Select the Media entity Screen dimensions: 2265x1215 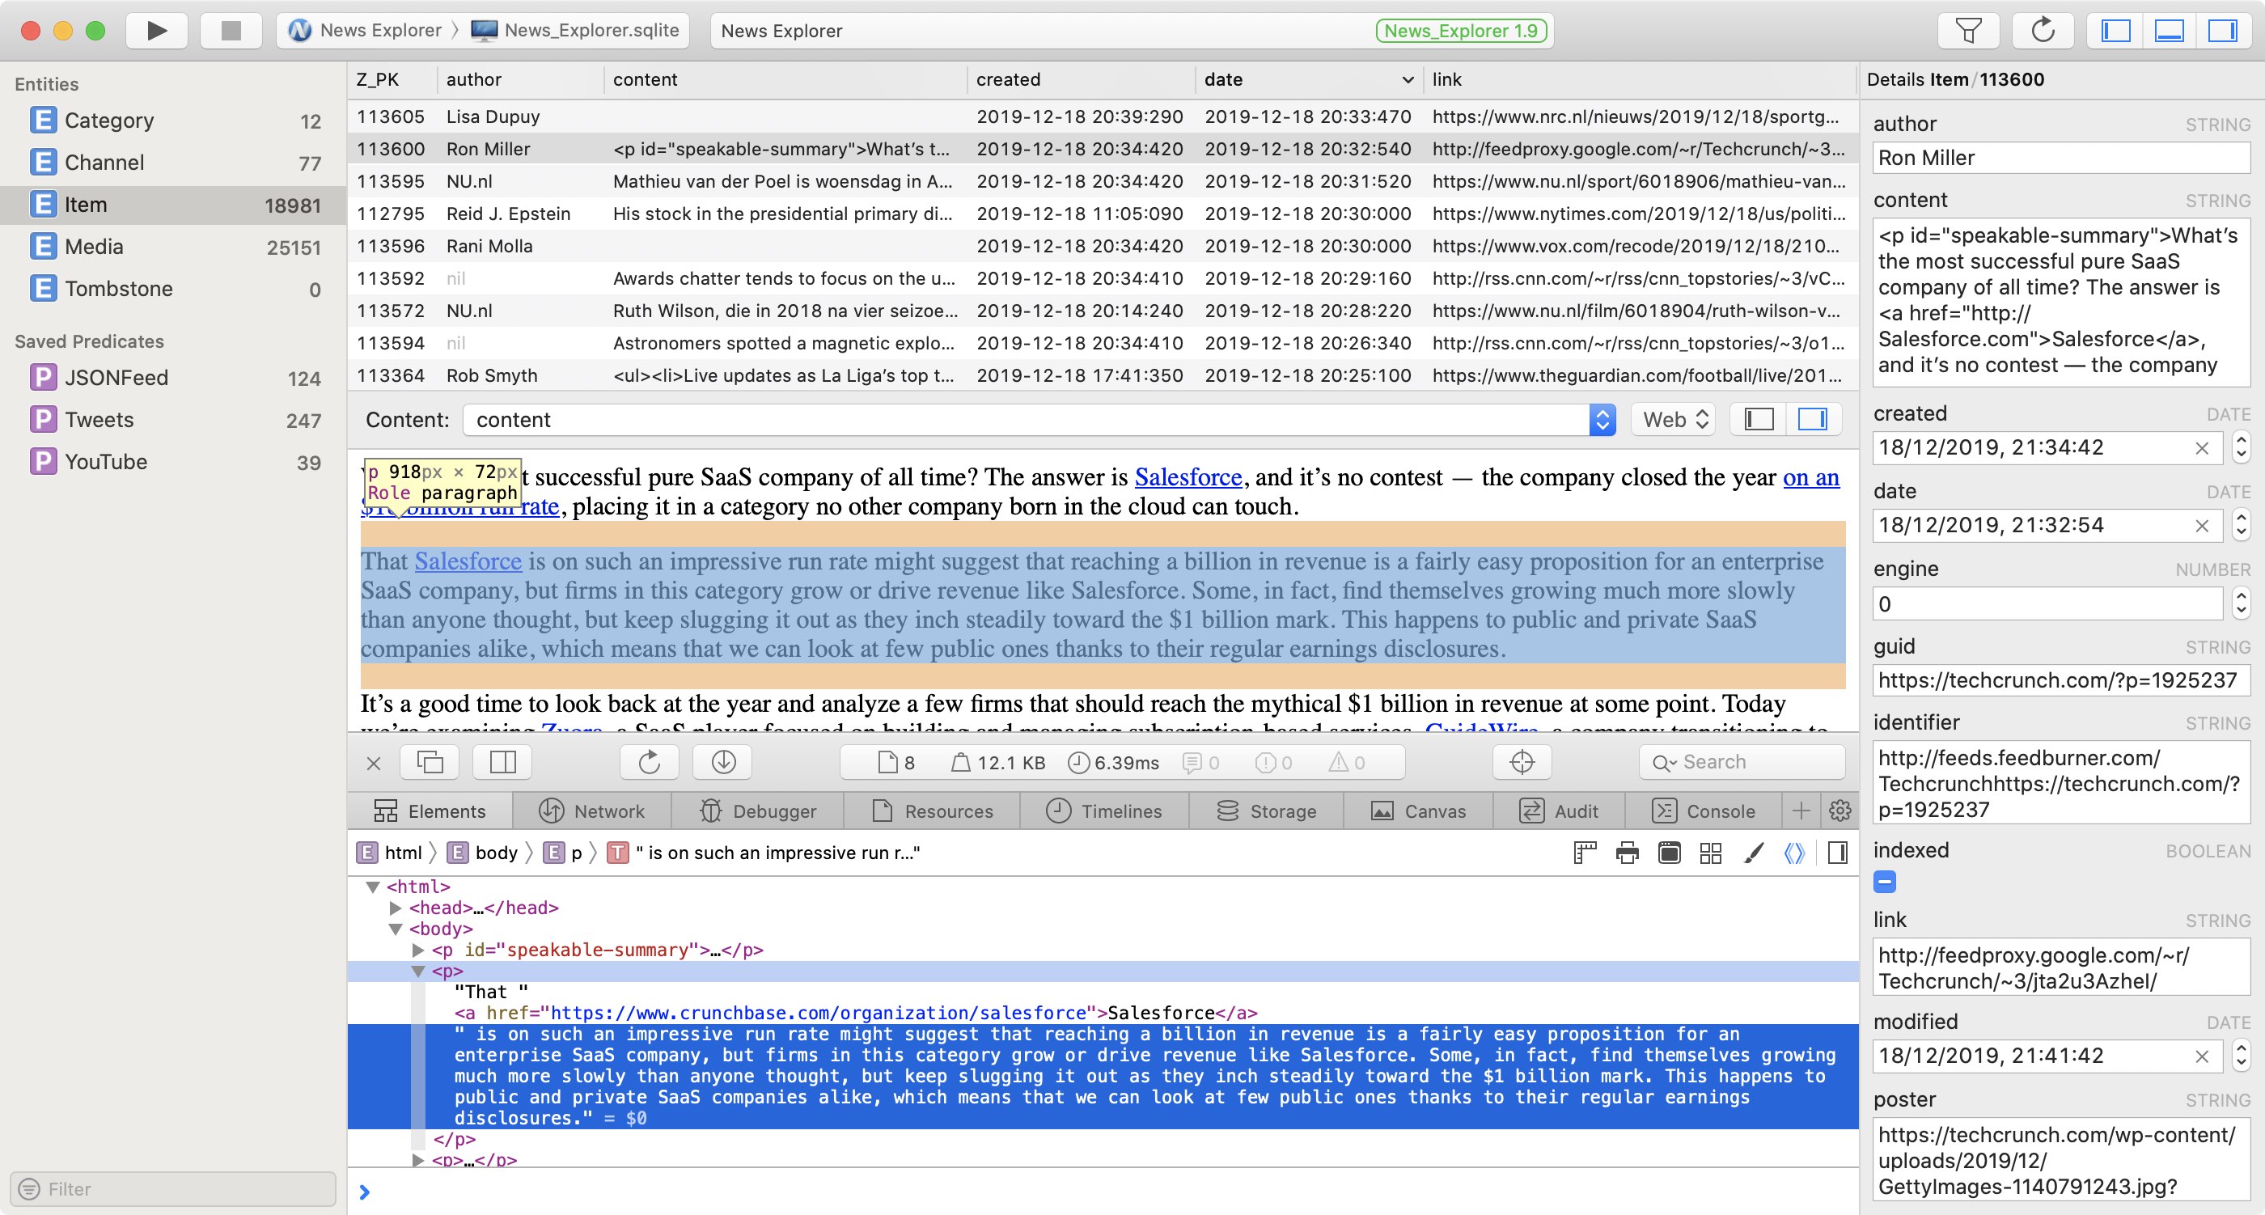174,247
